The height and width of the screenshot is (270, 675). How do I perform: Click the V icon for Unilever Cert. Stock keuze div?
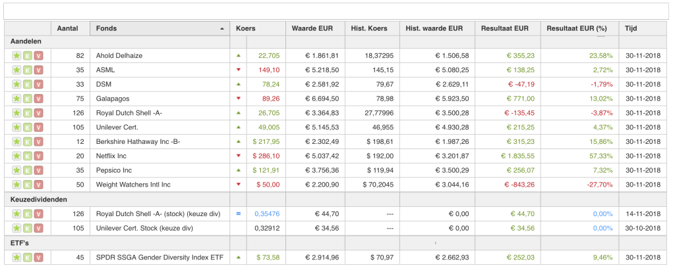point(39,229)
